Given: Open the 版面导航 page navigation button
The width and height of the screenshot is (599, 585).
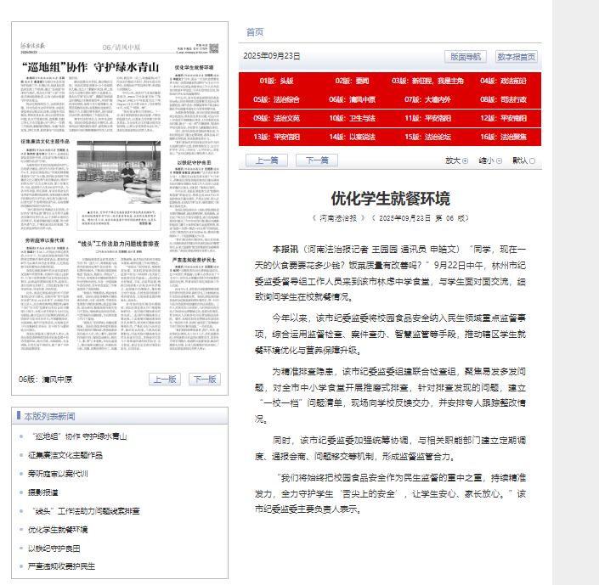Looking at the screenshot, I should 465,56.
